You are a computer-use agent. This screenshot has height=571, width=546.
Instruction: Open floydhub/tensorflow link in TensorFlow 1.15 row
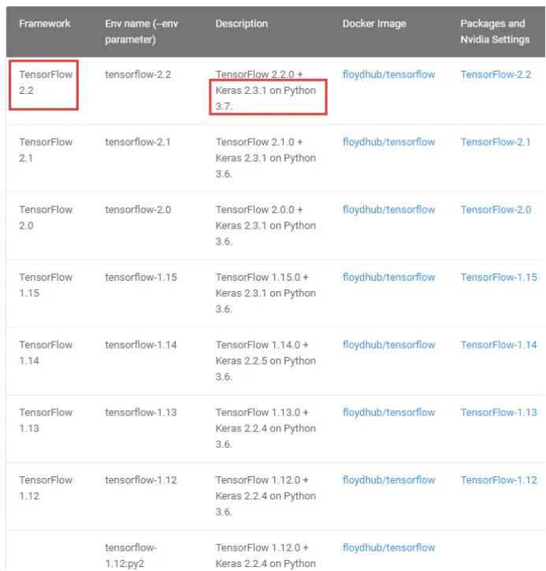[388, 278]
